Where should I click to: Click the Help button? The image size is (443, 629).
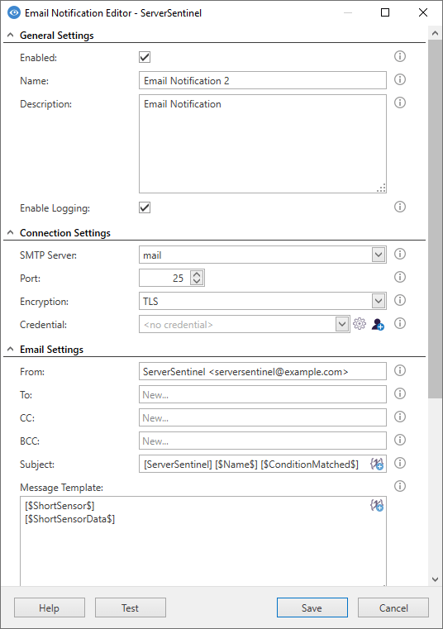[50, 608]
